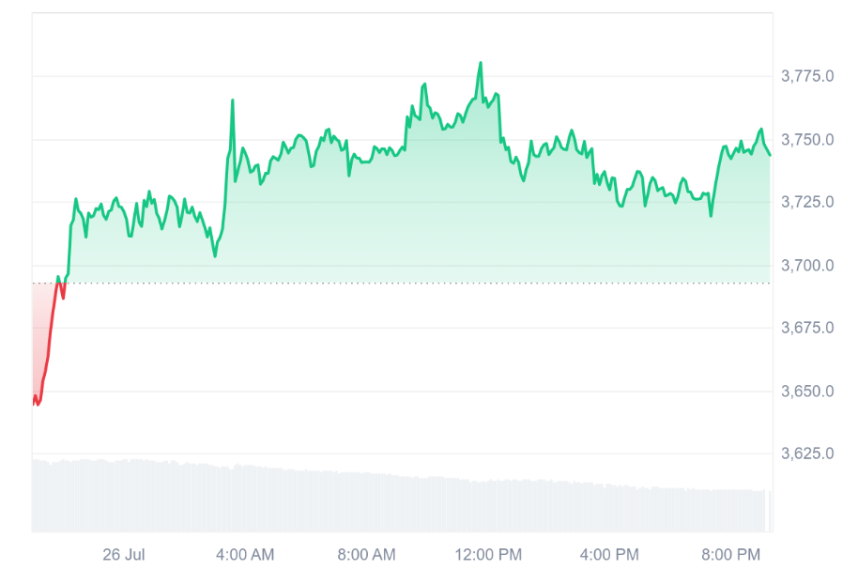
Task: Select the 8:00 PM time label
Action: (731, 555)
